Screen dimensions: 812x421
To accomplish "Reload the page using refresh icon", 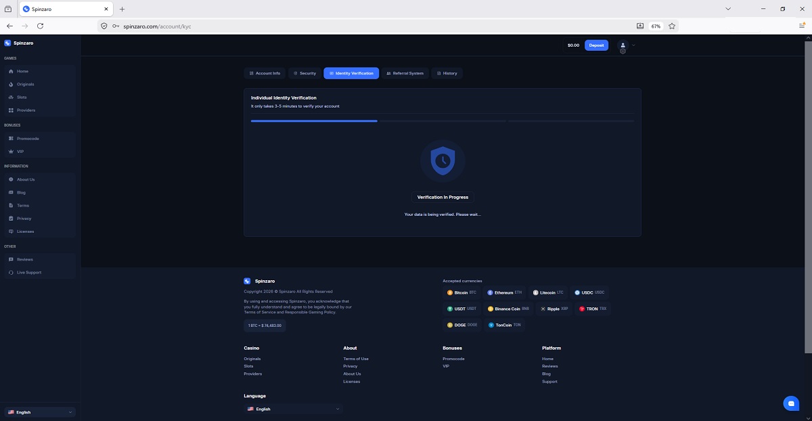I will [40, 26].
